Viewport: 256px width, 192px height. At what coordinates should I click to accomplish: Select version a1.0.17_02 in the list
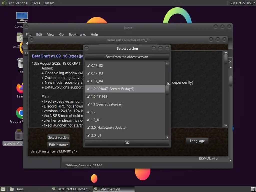pos(125,65)
